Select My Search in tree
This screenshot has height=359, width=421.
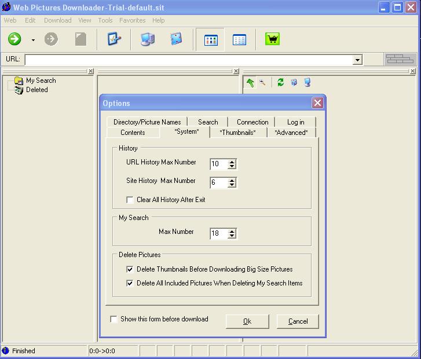41,80
